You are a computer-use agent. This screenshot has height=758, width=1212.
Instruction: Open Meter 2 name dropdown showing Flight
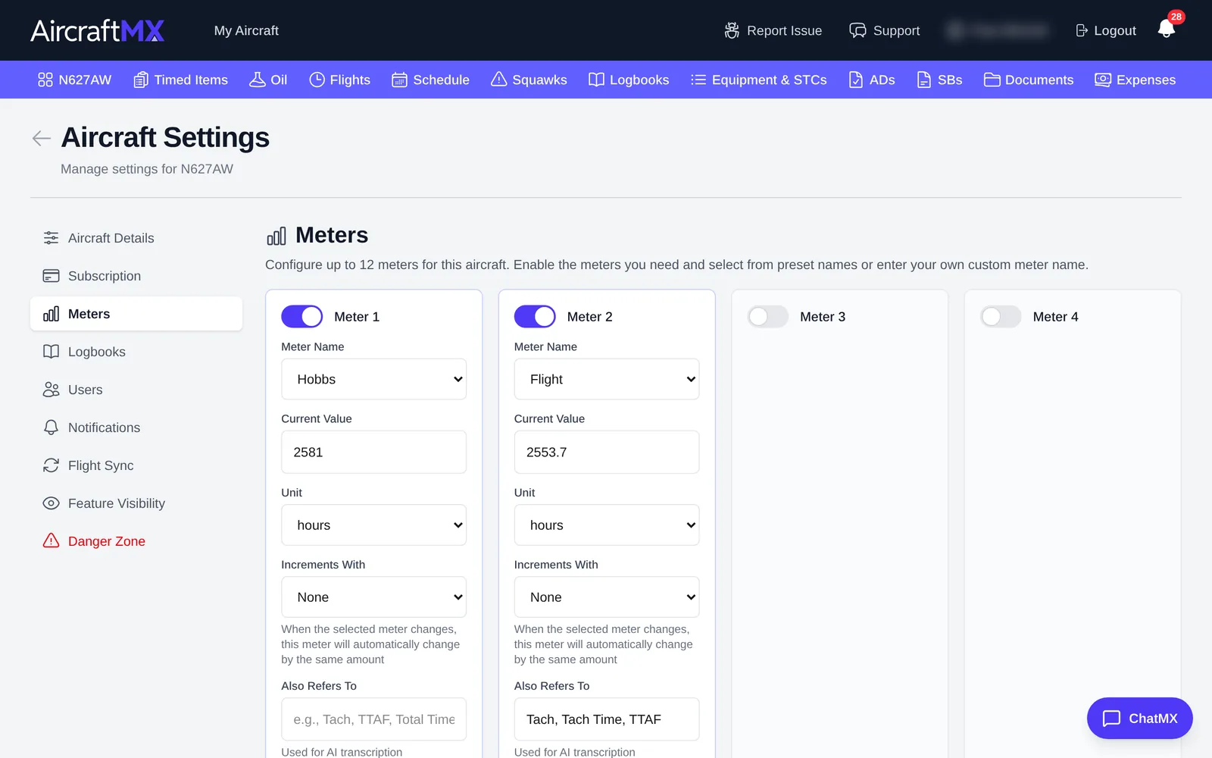tap(607, 379)
